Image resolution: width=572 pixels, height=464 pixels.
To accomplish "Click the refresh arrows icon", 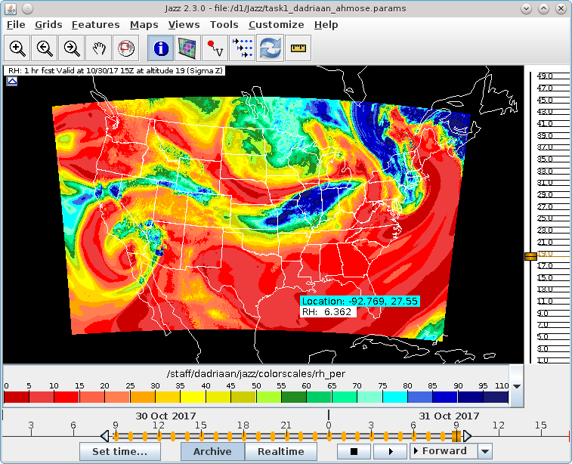I will pyautogui.click(x=270, y=49).
